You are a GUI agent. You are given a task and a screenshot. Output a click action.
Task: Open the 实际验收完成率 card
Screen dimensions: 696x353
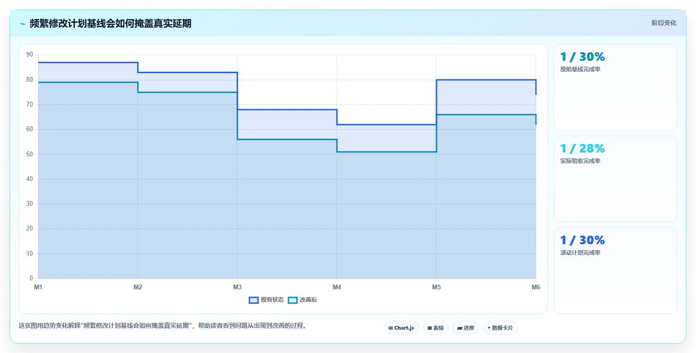click(615, 179)
